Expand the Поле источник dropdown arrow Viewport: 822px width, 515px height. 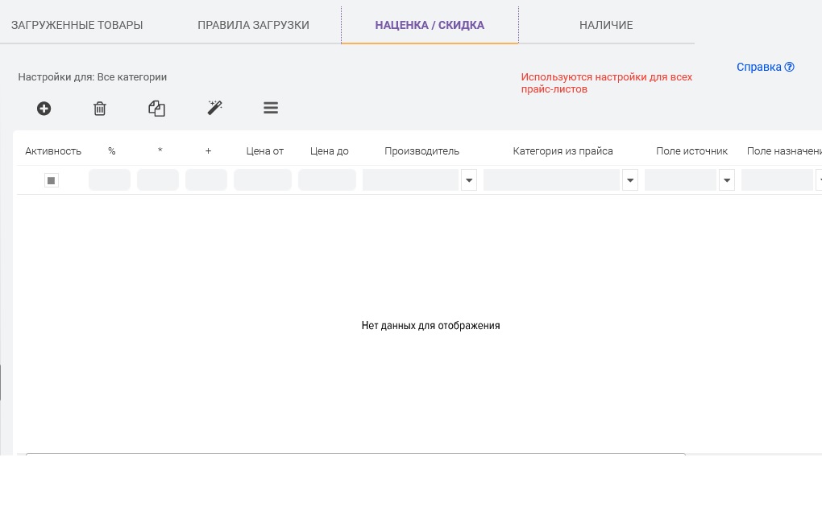727,180
